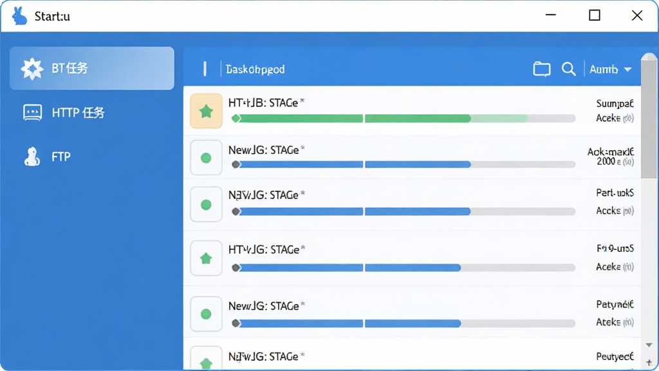Click the magnifier search icon in header
Image resolution: width=659 pixels, height=371 pixels.
(569, 69)
